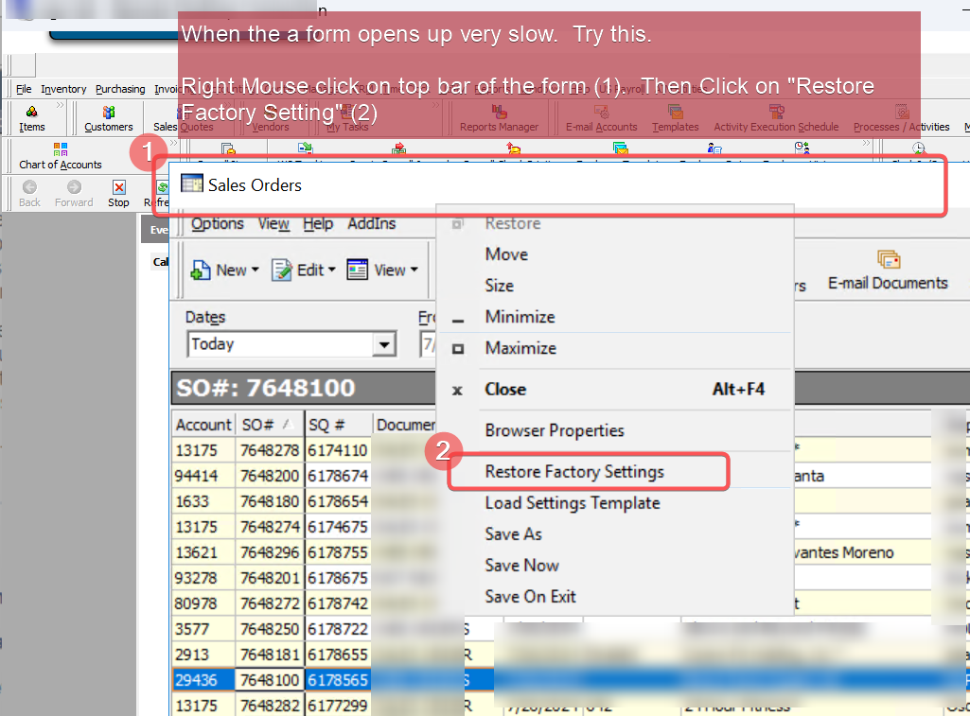Viewport: 970px width, 716px height.
Task: Open Processes / Activities
Action: [x=901, y=119]
